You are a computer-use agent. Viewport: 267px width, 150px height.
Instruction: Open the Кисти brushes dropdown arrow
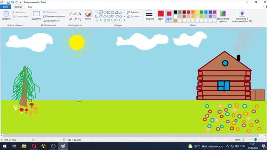pyautogui.click(x=88, y=21)
